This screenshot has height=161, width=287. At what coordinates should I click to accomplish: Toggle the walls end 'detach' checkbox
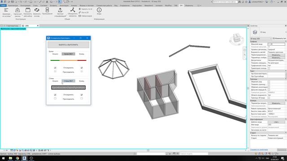(82, 95)
